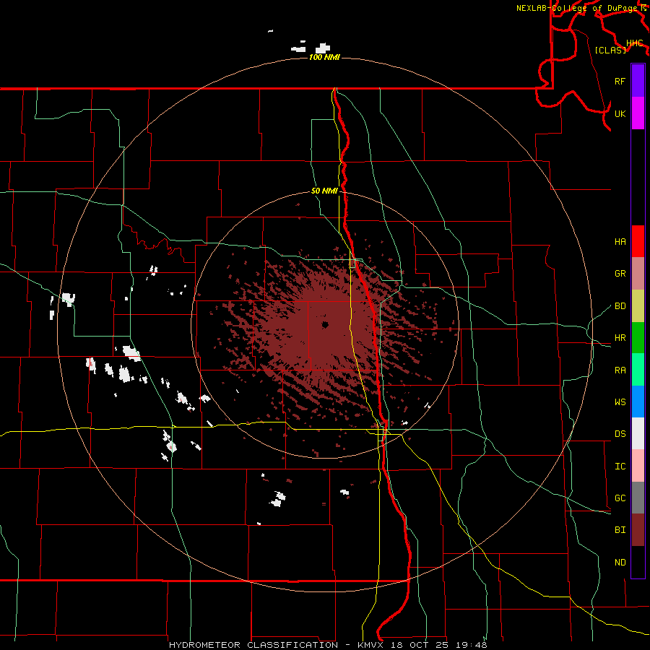Click the HA legend label

pos(620,242)
